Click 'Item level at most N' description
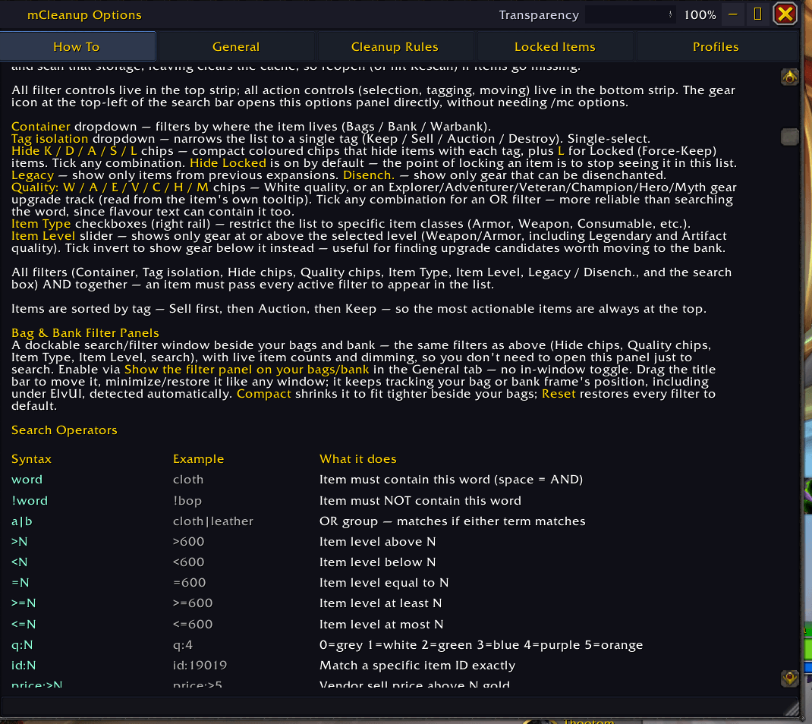 click(x=381, y=624)
